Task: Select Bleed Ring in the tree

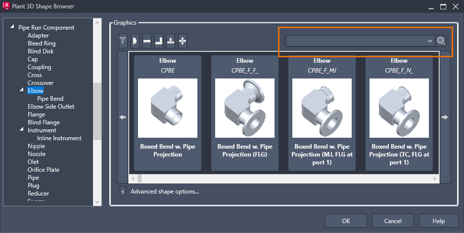Action: coord(42,43)
